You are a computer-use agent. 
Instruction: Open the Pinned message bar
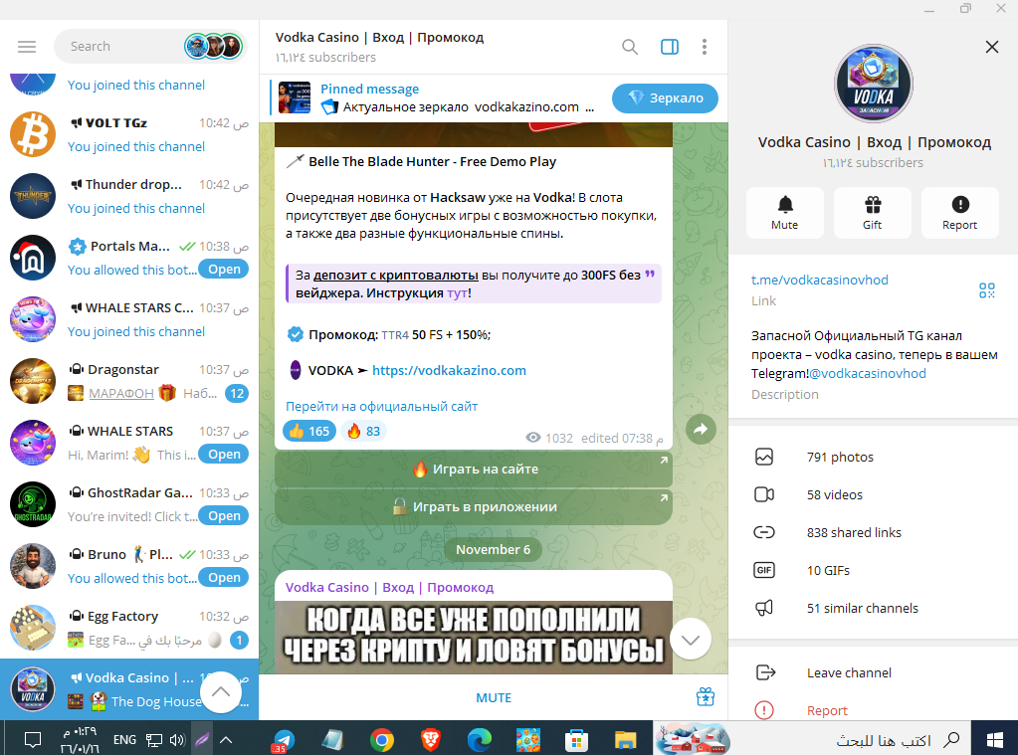click(x=435, y=98)
